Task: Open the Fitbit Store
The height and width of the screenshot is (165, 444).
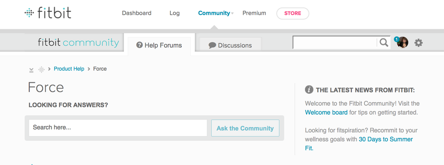Action: coord(292,13)
